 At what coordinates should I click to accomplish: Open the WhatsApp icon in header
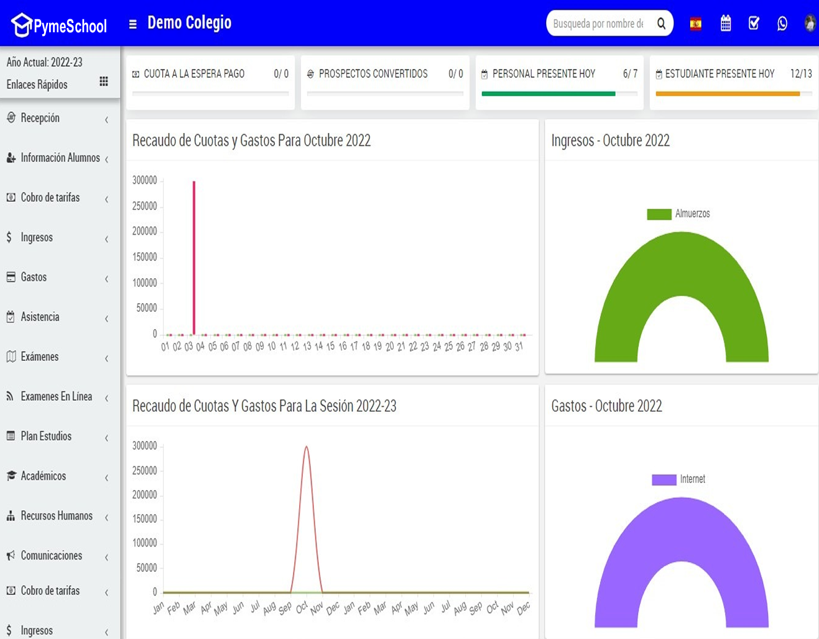coord(782,24)
